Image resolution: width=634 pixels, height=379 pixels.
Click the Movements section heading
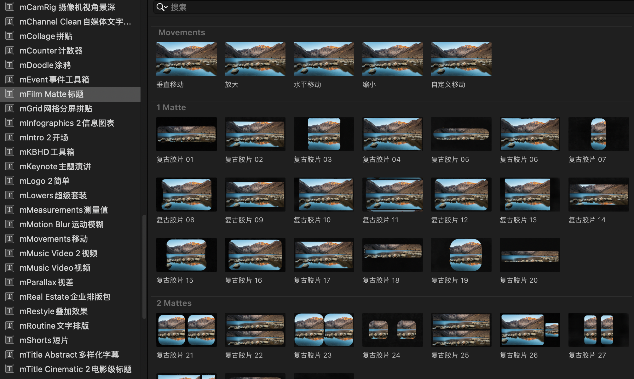182,32
